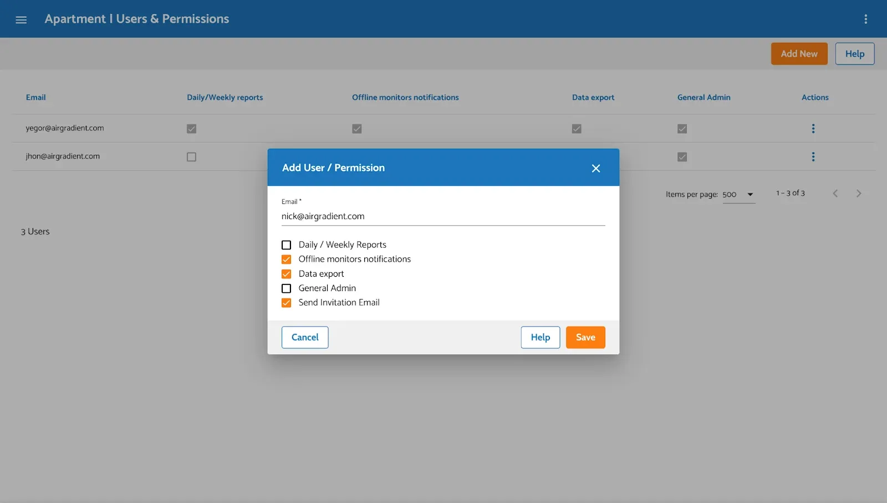Edit the email address input field
This screenshot has height=503, width=887.
tap(442, 216)
